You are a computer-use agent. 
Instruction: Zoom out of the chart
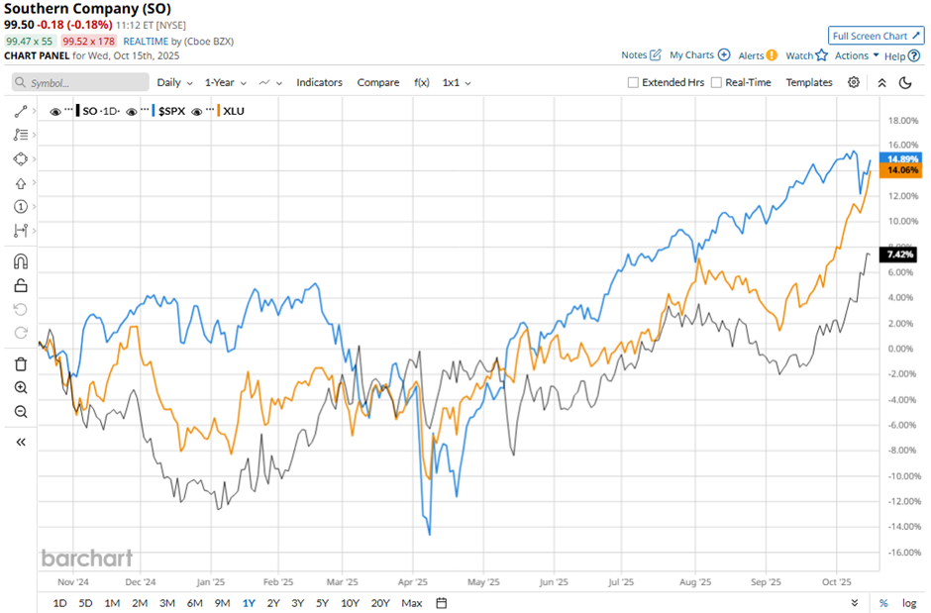(21, 411)
